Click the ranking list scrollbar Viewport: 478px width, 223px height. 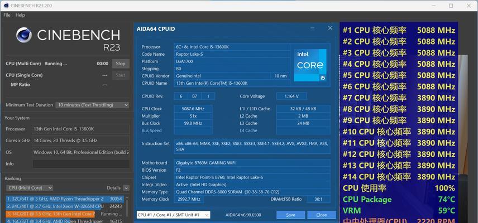click(126, 209)
